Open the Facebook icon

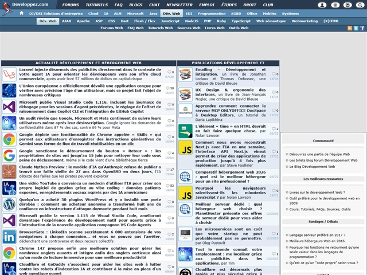(x=362, y=28)
